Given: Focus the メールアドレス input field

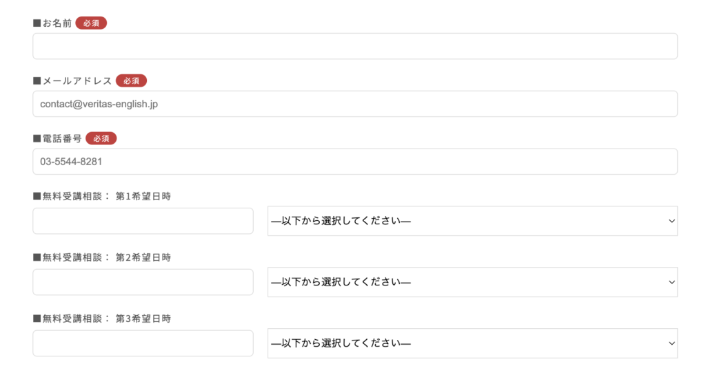Looking at the screenshot, I should pos(354,104).
